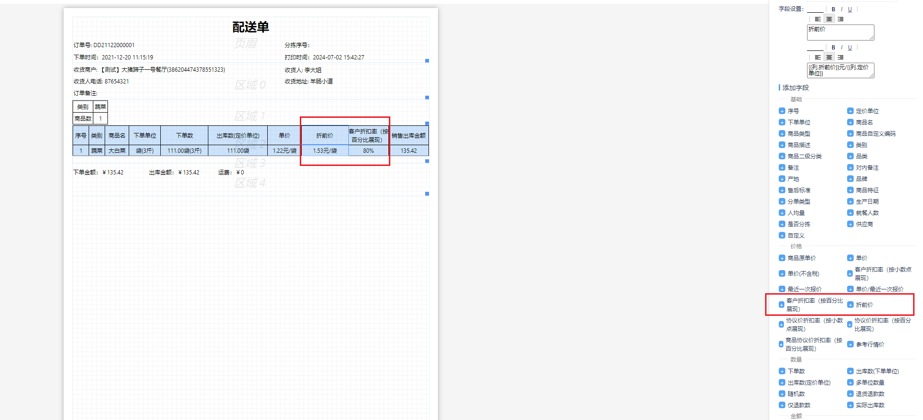923x420 pixels.
Task: Add the 下单单位 field via its plus icon
Action: point(782,123)
